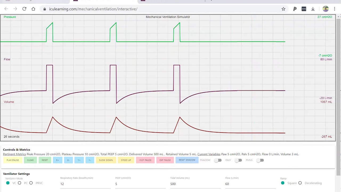Click the green 'Pressure' waveform label
The height and width of the screenshot is (192, 341).
(x=10, y=17)
